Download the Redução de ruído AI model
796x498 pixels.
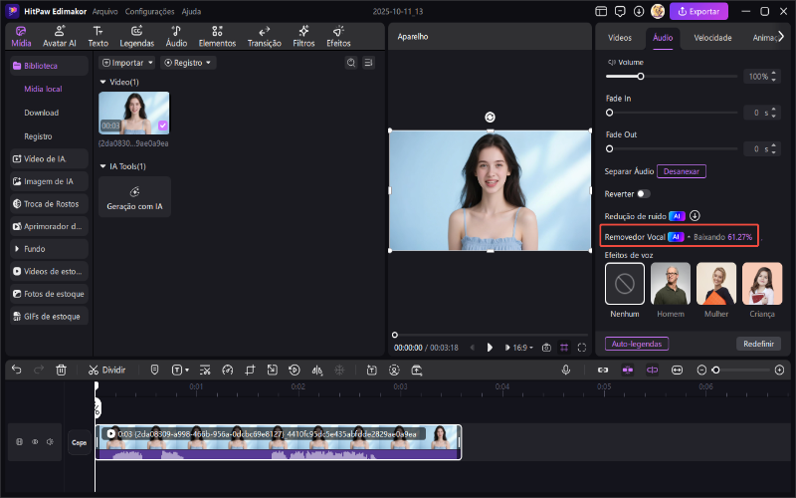(x=695, y=216)
